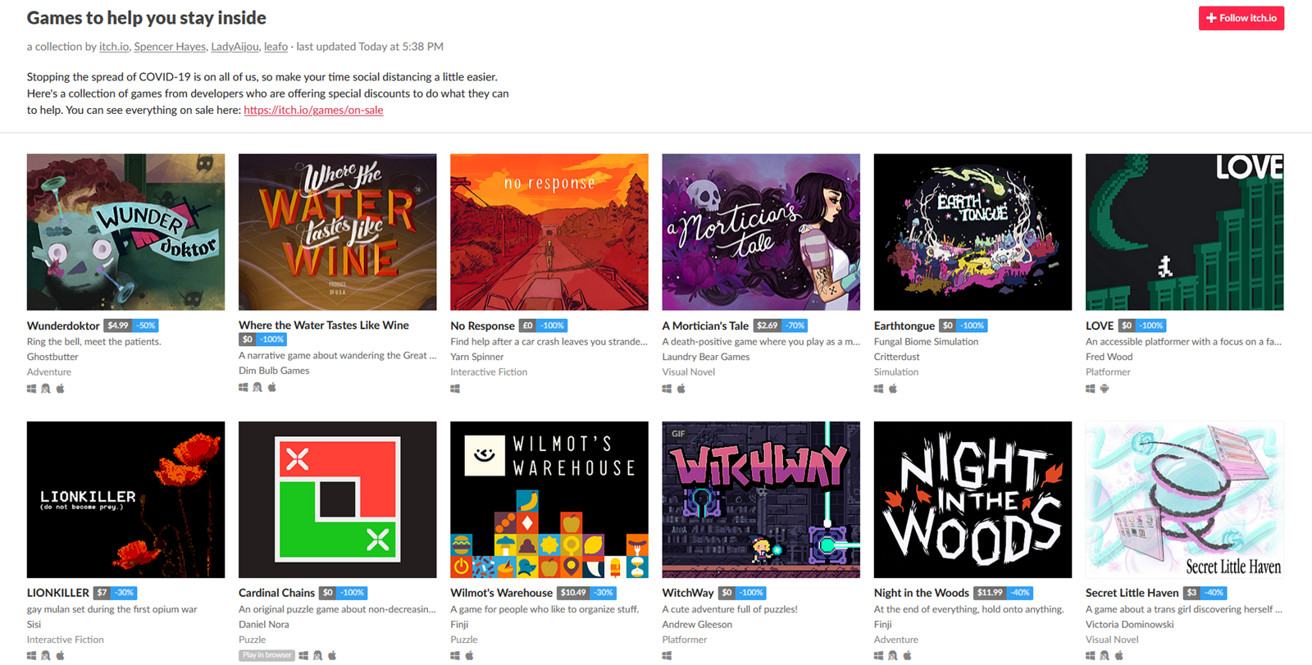Click the Apple icon under Earthtongue
This screenshot has width=1312, height=665.
click(x=893, y=389)
